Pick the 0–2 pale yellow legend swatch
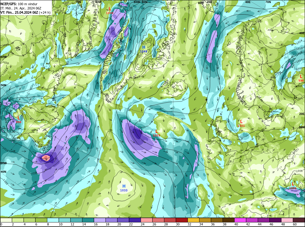The height and width of the screenshot is (227, 305). pyautogui.click(x=6, y=220)
